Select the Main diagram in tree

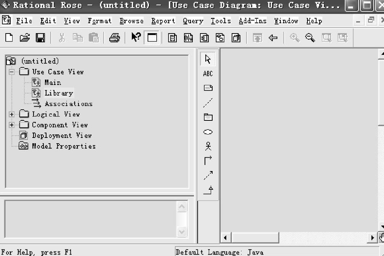(53, 83)
